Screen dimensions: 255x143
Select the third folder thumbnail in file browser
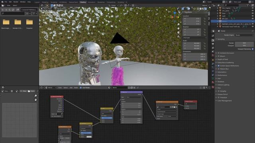pyautogui.click(x=29, y=22)
